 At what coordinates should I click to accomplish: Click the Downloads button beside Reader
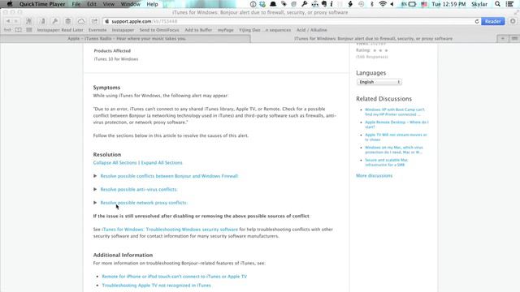(x=513, y=21)
